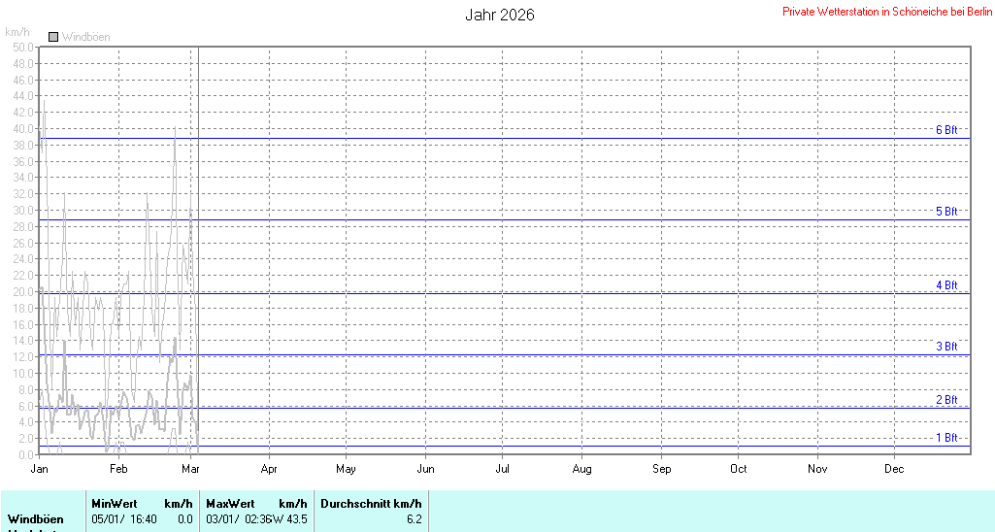Select the 43.5 maximum gust value
995x532 pixels.
tap(296, 519)
